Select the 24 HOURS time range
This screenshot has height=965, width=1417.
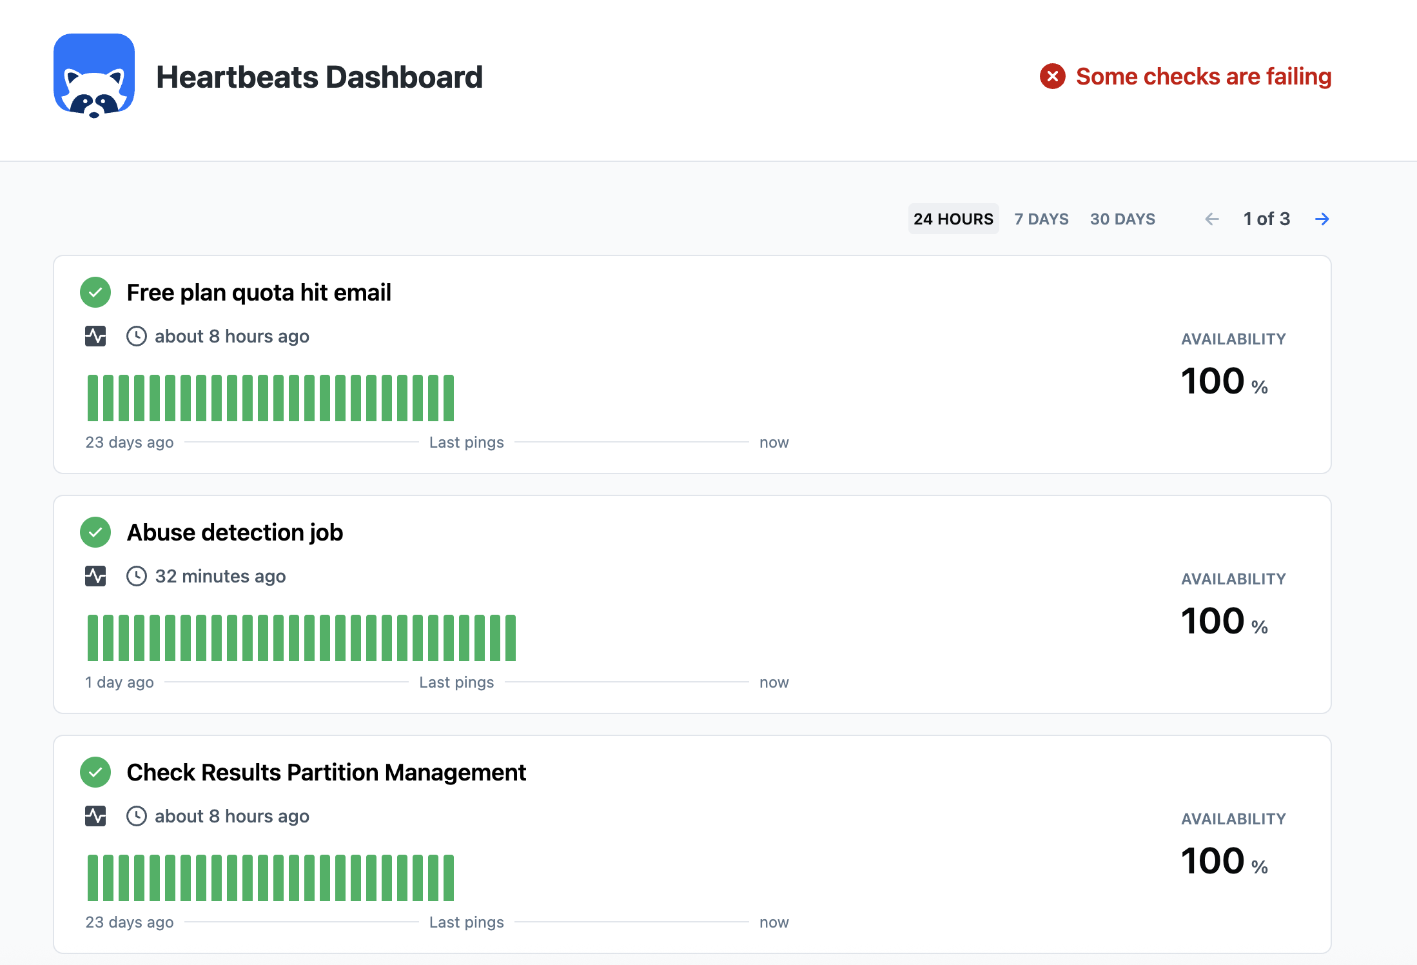(953, 219)
